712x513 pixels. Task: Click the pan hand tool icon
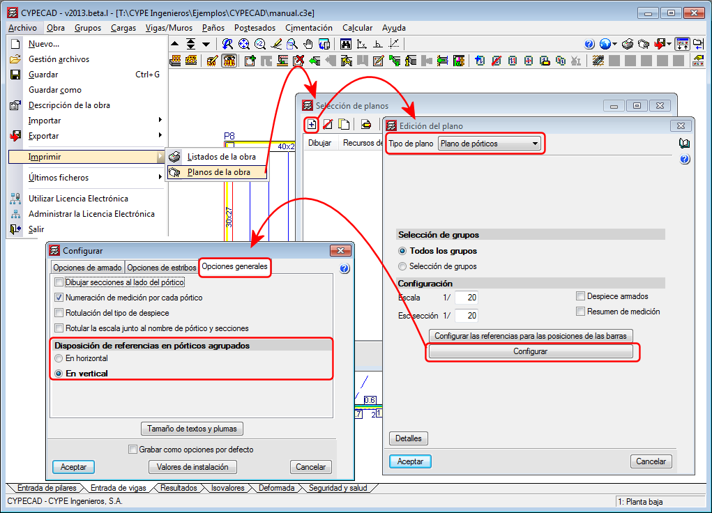point(308,44)
